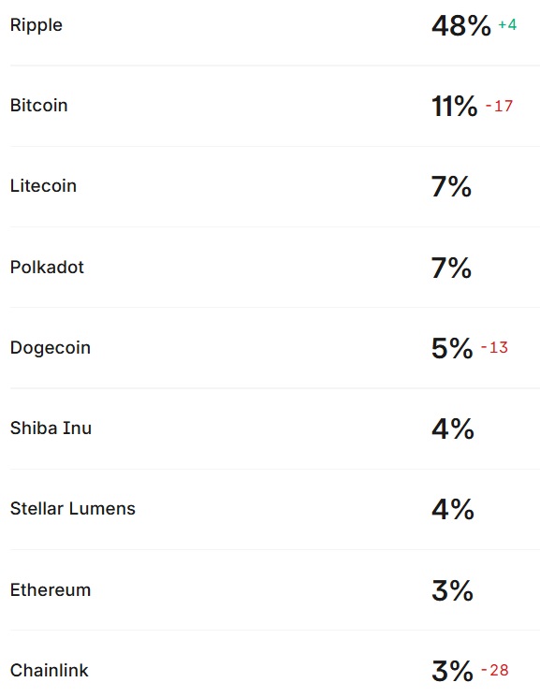The height and width of the screenshot is (697, 540).
Task: Select the Stellar Lumens row label
Action: pyautogui.click(x=72, y=509)
